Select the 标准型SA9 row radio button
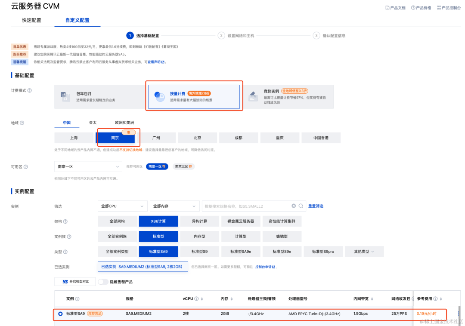This screenshot has height=326, width=465. point(61,314)
